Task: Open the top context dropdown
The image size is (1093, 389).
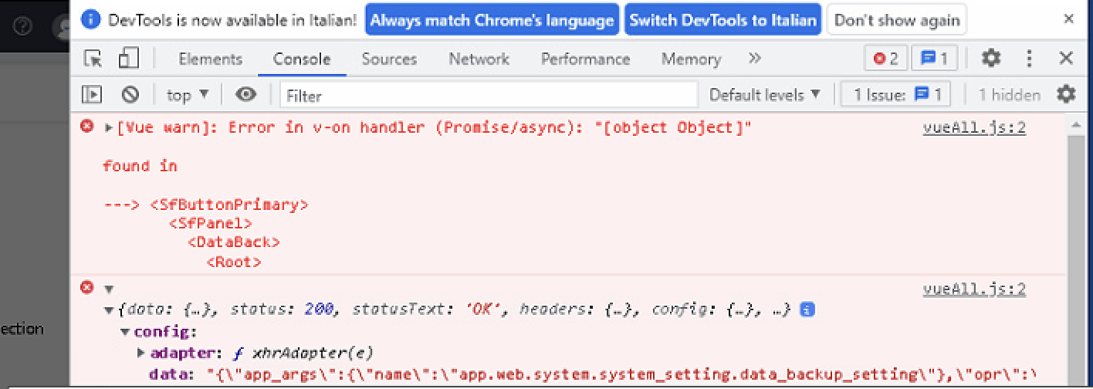Action: pos(188,95)
